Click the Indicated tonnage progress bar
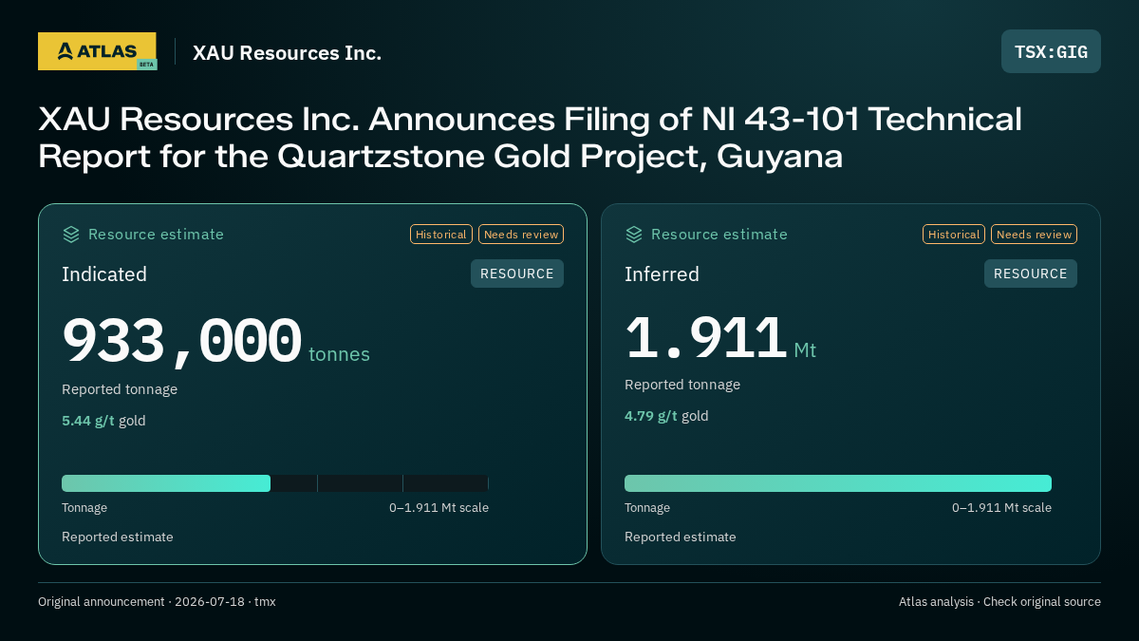Image resolution: width=1139 pixels, height=641 pixels. click(x=275, y=483)
